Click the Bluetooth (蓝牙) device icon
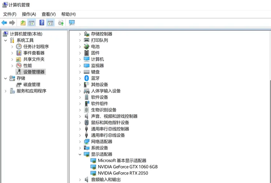The image size is (271, 183). (x=87, y=78)
